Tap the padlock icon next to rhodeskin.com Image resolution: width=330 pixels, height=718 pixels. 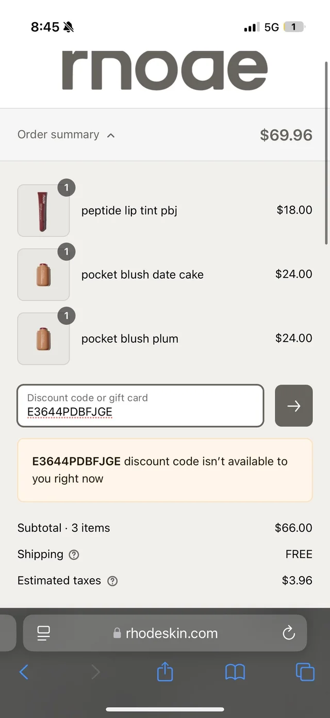click(x=117, y=633)
